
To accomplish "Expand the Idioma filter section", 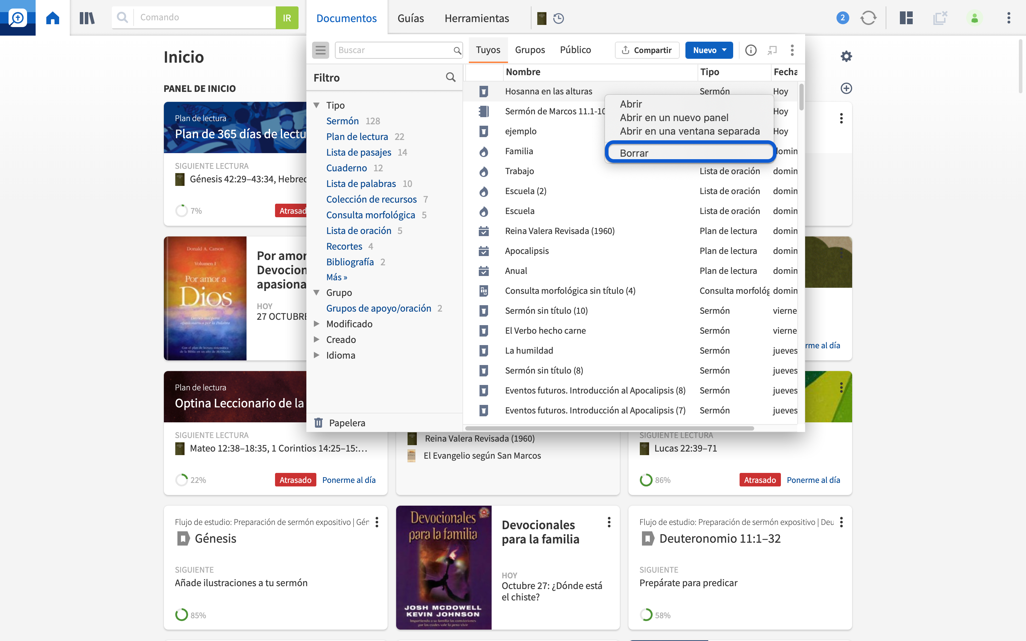I will 316,355.
